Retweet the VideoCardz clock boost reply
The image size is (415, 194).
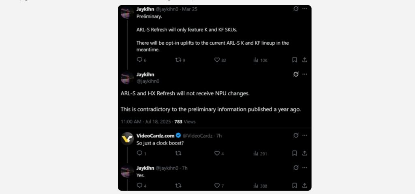[178, 153]
